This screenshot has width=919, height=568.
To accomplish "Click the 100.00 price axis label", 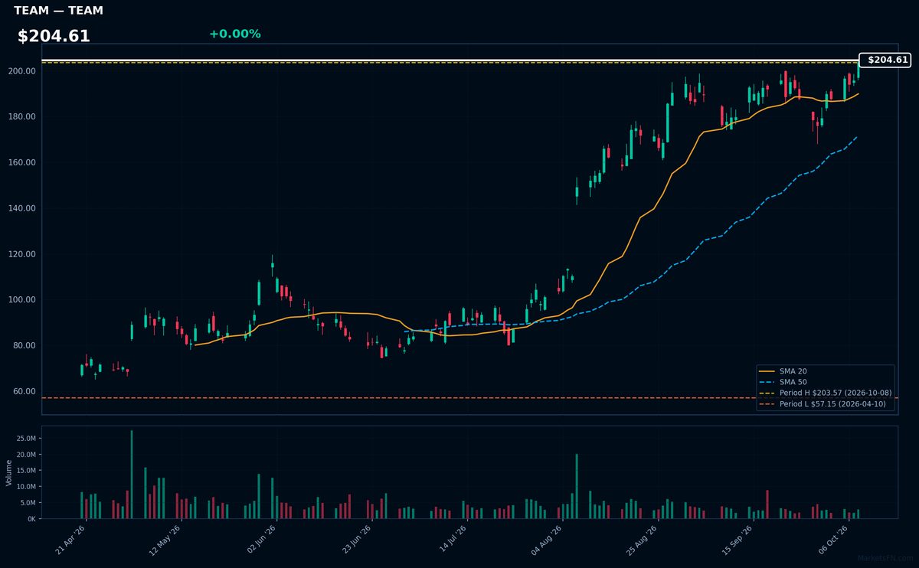I will point(22,300).
